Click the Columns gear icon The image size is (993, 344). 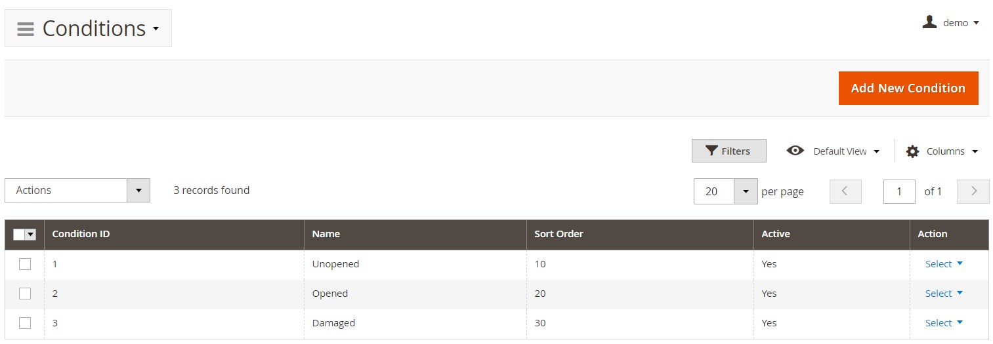point(912,151)
